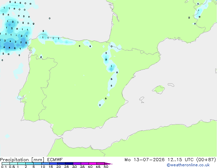
Task: Click the "15" legend scale label
Action: (x=51, y=167)
